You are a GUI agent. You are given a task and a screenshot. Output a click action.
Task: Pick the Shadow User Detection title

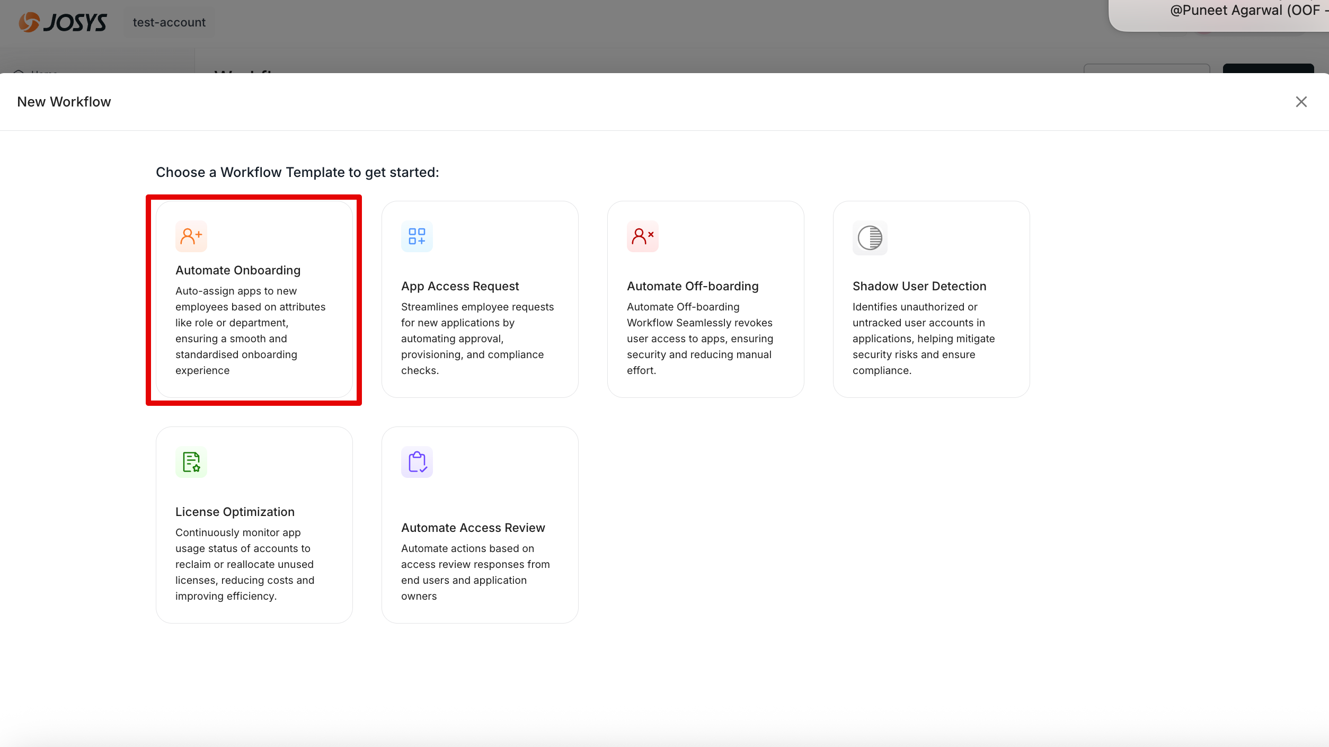919,286
